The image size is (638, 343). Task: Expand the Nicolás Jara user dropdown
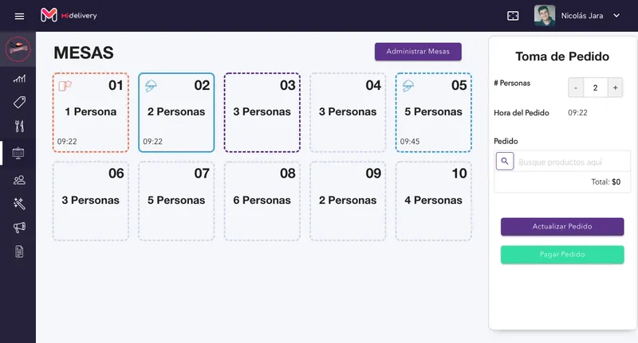(616, 15)
